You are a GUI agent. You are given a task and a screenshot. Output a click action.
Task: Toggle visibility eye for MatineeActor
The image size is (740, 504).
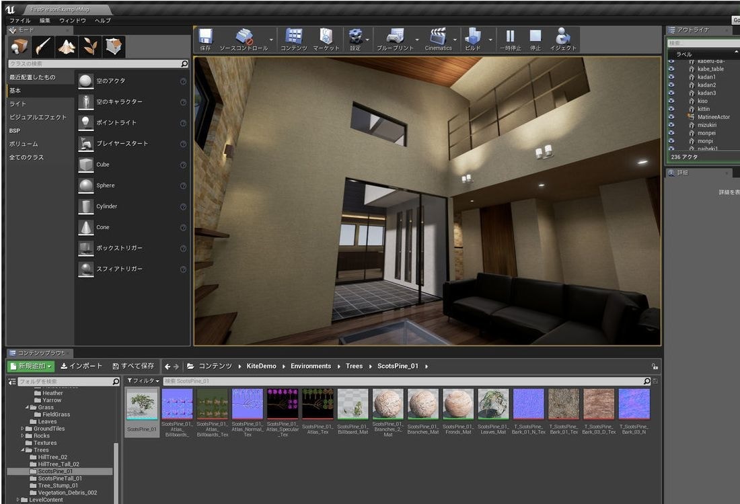pyautogui.click(x=671, y=117)
